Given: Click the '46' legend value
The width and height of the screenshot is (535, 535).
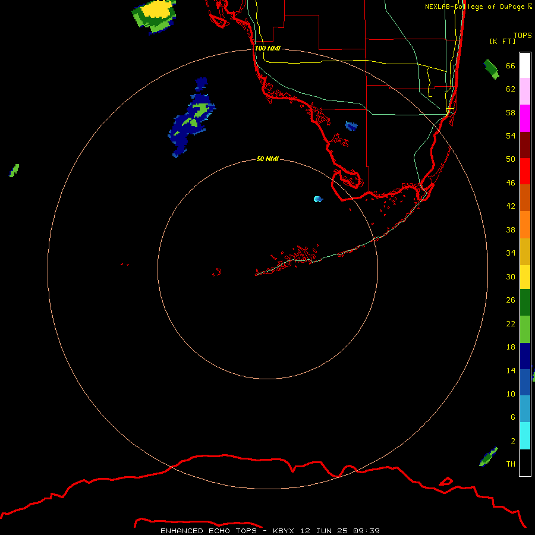Looking at the screenshot, I should [x=511, y=183].
